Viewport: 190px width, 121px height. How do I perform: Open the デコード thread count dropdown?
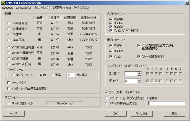coord(139,81)
